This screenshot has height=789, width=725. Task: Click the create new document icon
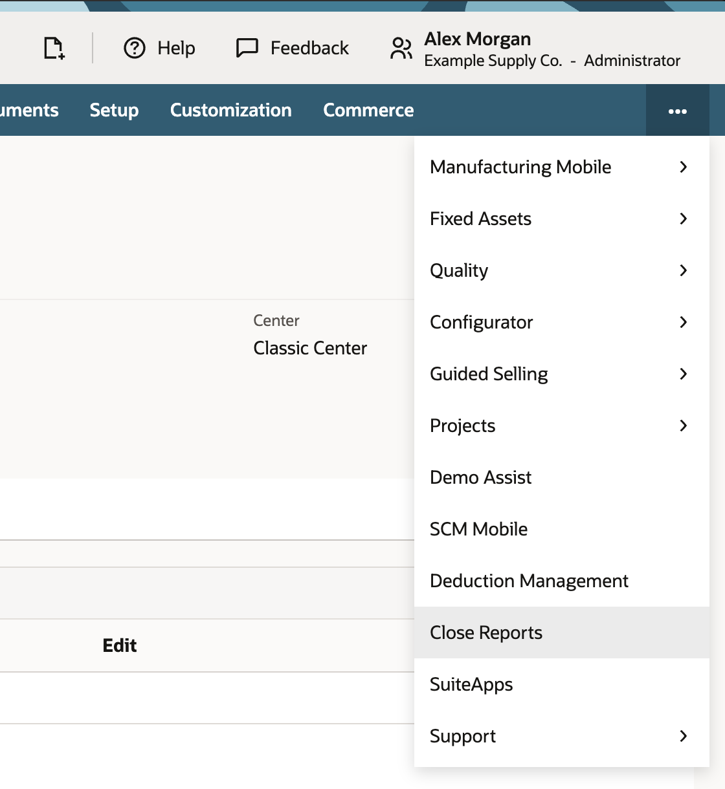point(54,48)
